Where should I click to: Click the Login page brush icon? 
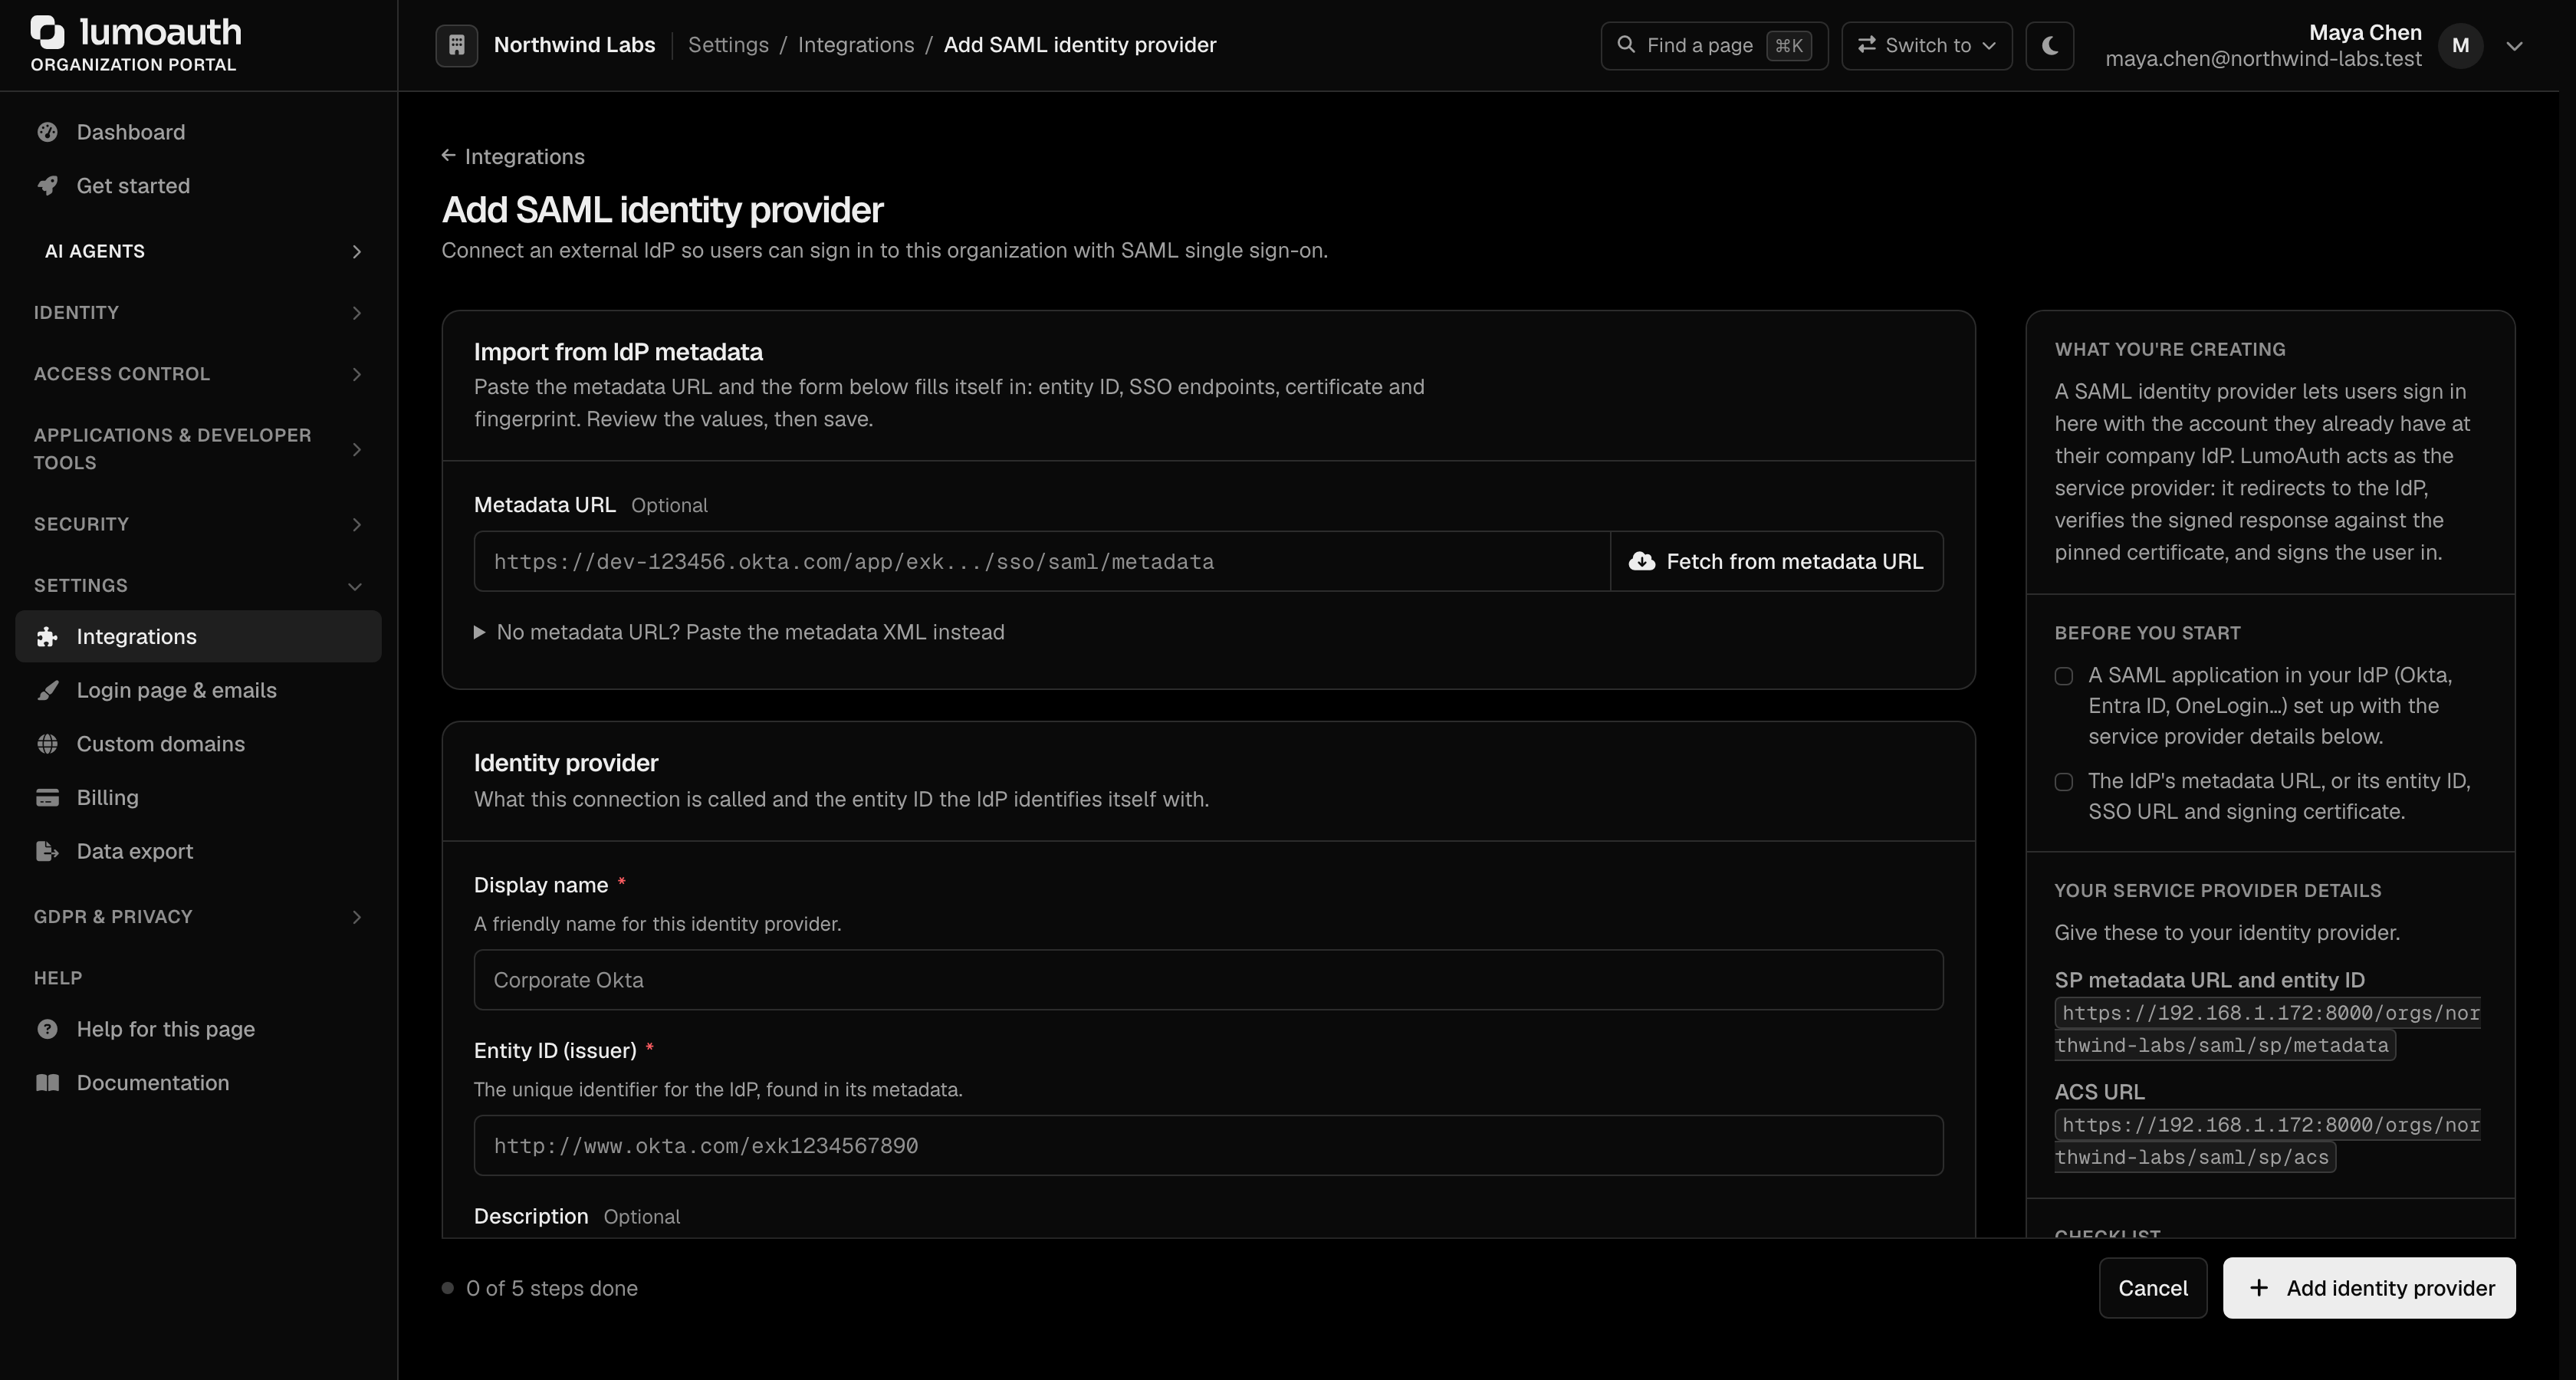(47, 691)
